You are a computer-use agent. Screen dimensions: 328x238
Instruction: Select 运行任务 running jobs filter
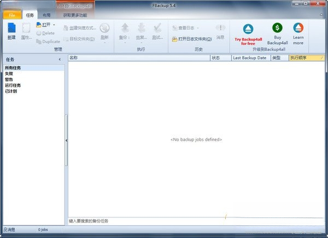click(13, 85)
